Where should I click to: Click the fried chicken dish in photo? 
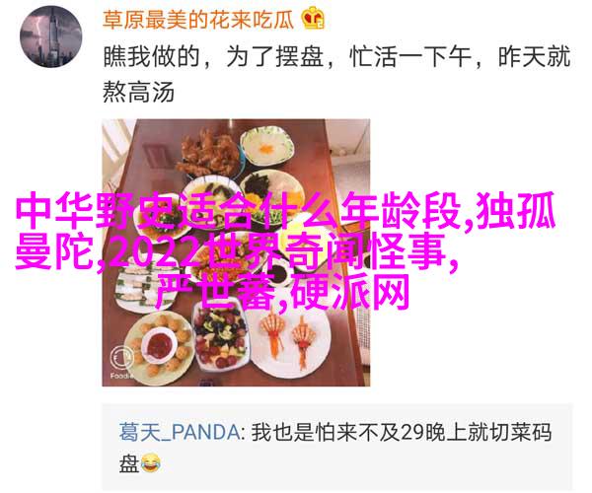(x=210, y=155)
